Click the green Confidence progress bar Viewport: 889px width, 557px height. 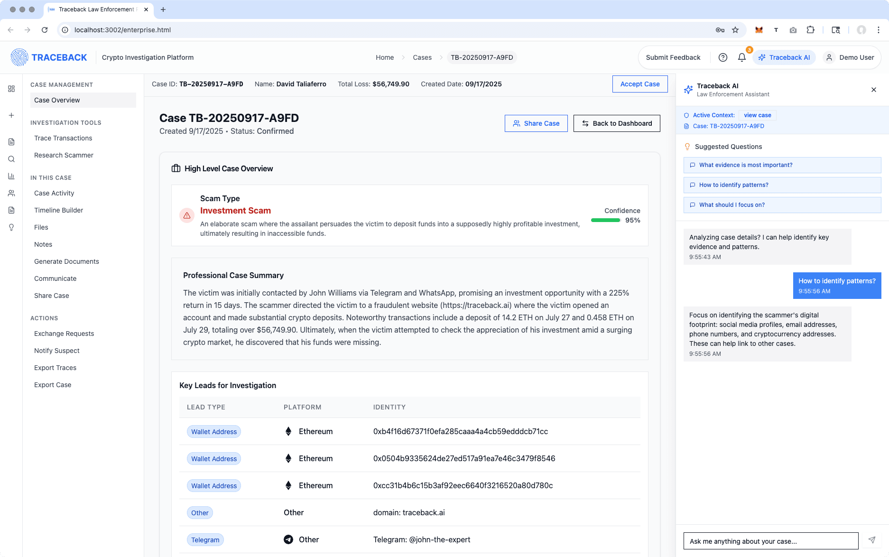click(606, 220)
